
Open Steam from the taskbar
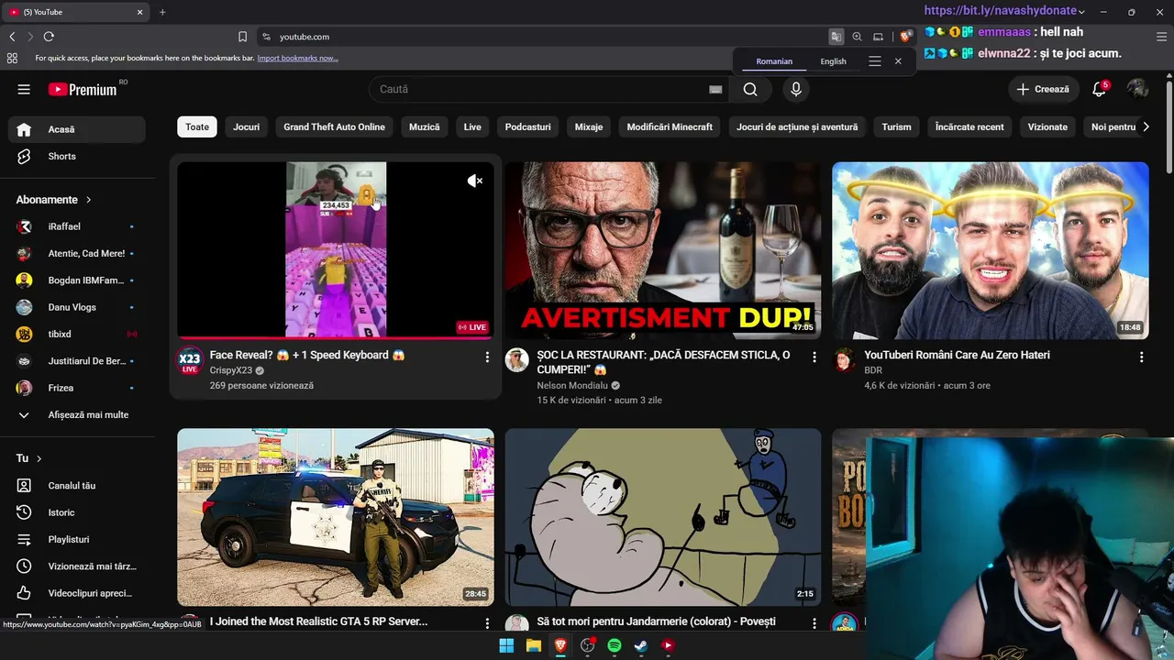click(641, 645)
